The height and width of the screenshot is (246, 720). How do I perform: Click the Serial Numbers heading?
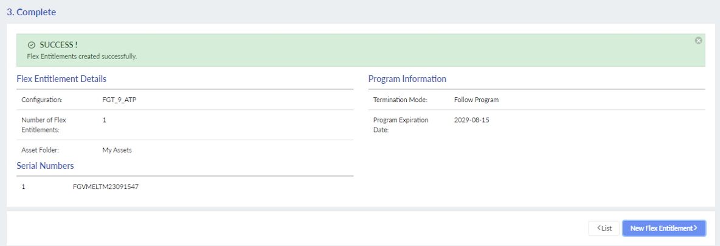tap(45, 165)
